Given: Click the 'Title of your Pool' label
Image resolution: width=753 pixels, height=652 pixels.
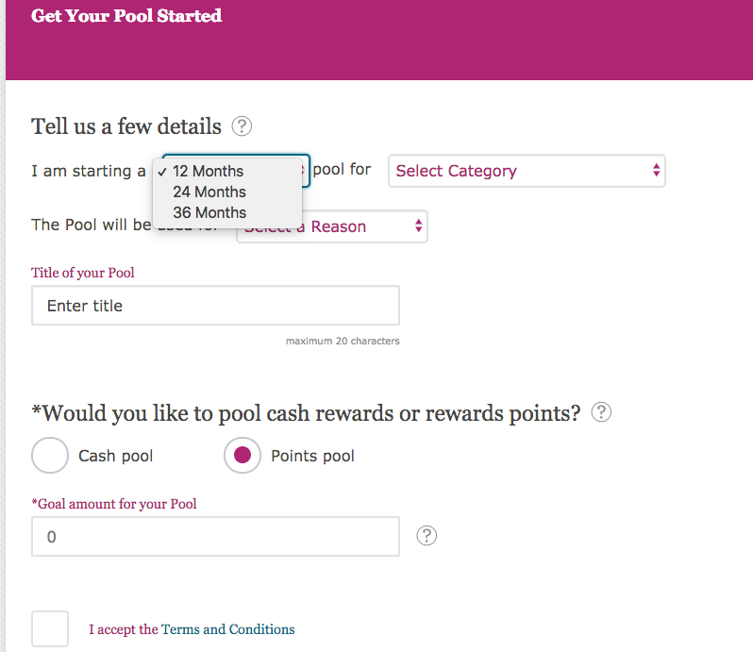Looking at the screenshot, I should point(83,273).
